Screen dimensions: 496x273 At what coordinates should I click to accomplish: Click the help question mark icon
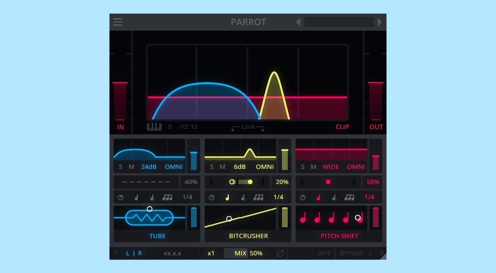click(x=116, y=253)
